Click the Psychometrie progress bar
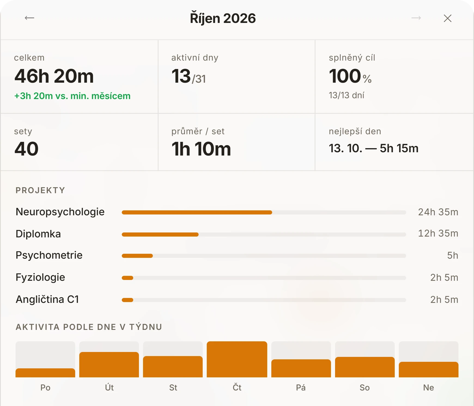Screen dimensions: 474x406 264,256
